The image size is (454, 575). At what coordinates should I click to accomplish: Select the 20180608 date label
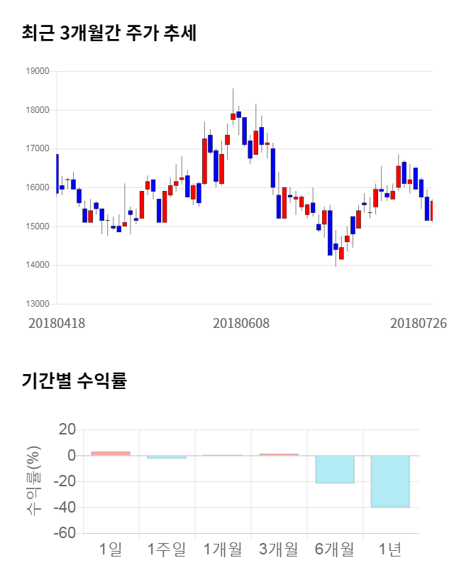pyautogui.click(x=241, y=323)
